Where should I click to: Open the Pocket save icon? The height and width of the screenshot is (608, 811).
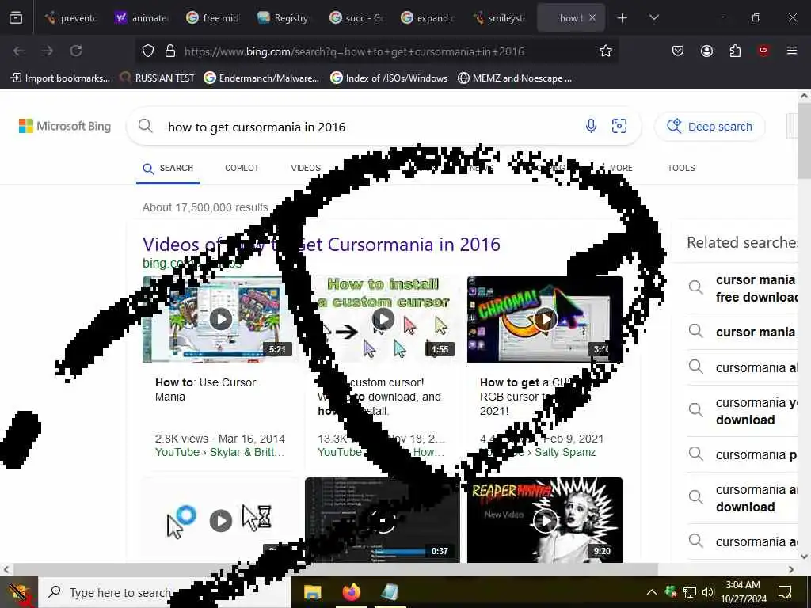coord(678,51)
